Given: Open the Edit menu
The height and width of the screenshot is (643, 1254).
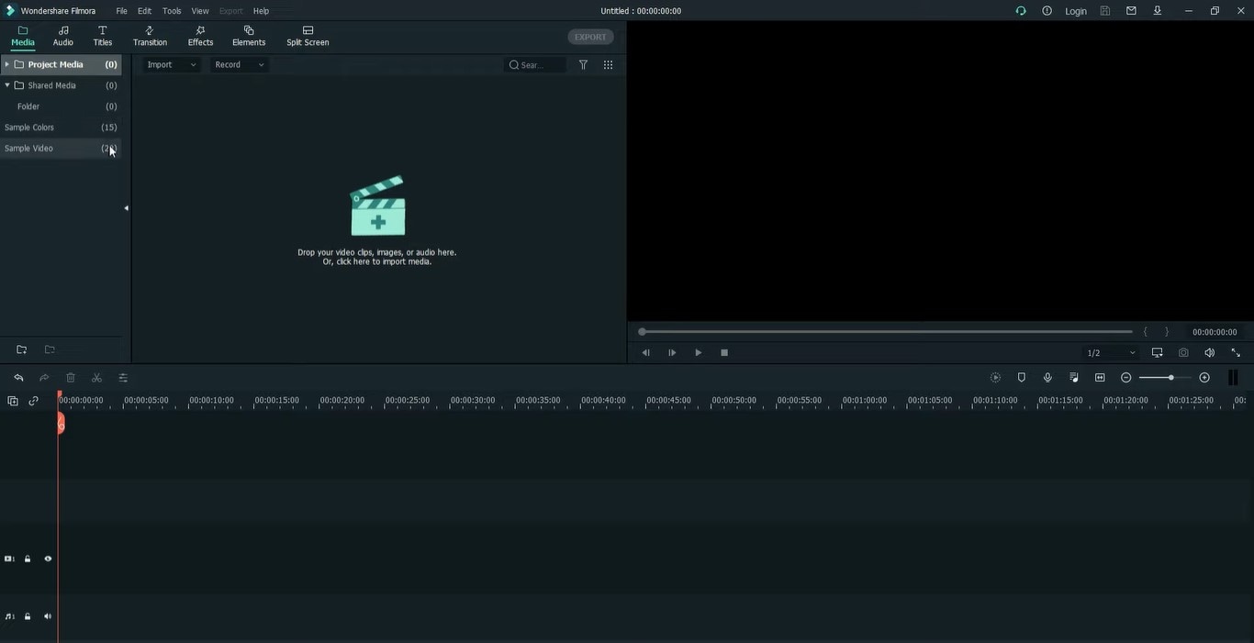Looking at the screenshot, I should (145, 11).
